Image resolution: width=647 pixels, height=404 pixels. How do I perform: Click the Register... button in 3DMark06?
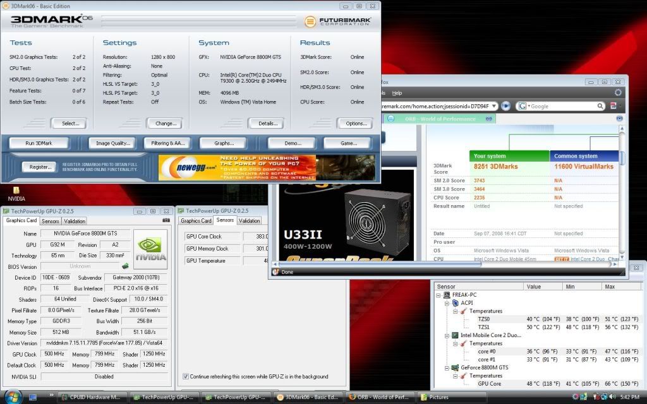pyautogui.click(x=40, y=167)
